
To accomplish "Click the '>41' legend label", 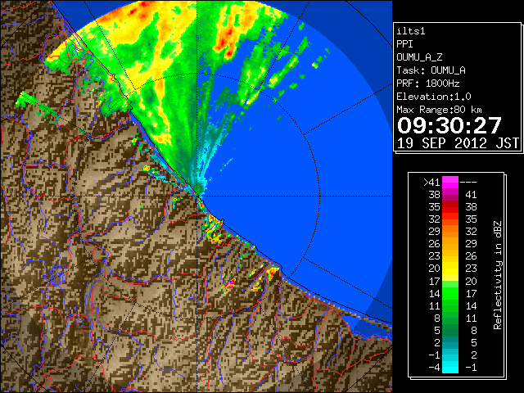I will pyautogui.click(x=431, y=183).
